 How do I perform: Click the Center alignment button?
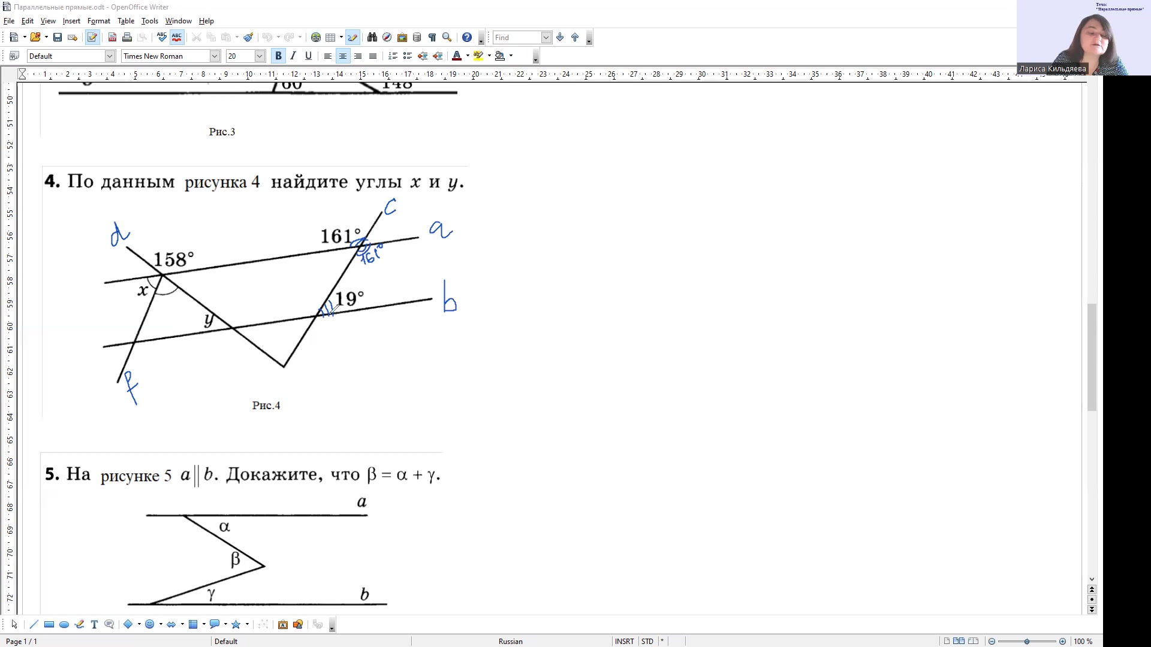(343, 56)
